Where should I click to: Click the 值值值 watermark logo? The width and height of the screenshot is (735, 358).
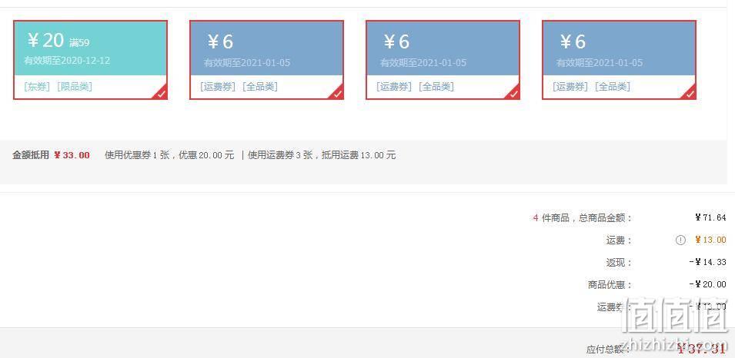click(x=675, y=318)
